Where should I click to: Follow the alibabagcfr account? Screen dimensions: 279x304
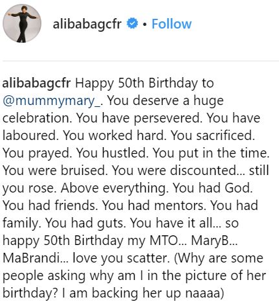[x=172, y=24]
